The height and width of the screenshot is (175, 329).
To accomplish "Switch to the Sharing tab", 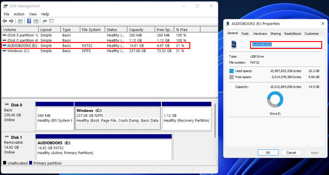I will 276,34.
